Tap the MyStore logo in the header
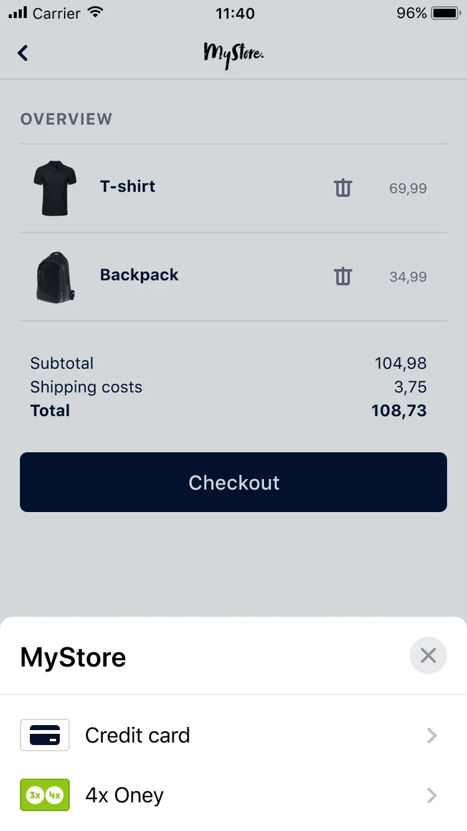 (233, 53)
